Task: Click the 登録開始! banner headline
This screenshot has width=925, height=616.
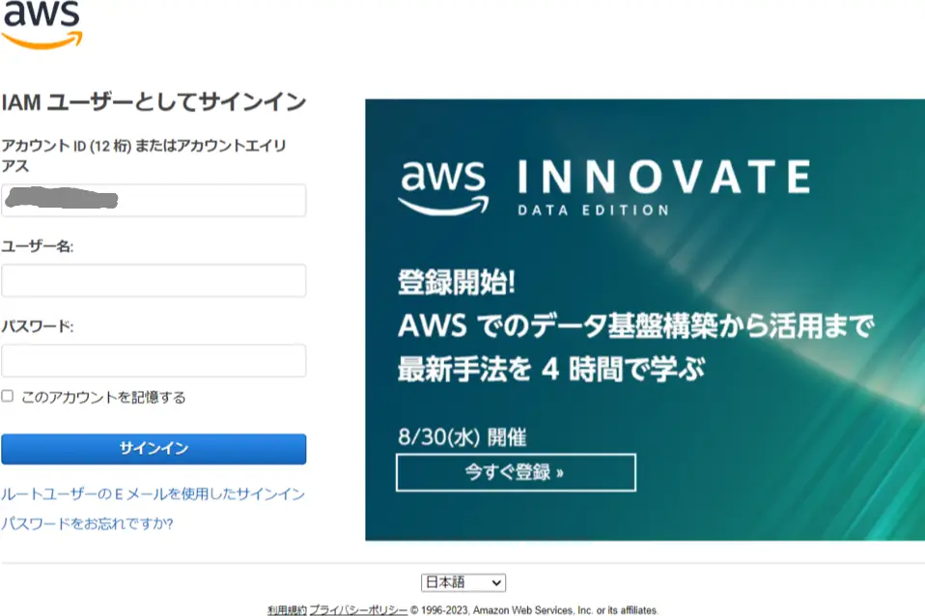Action: point(456,282)
